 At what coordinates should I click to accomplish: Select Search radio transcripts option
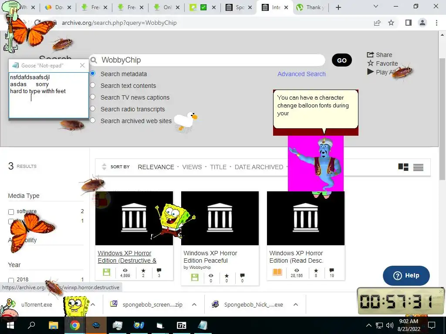pyautogui.click(x=93, y=109)
